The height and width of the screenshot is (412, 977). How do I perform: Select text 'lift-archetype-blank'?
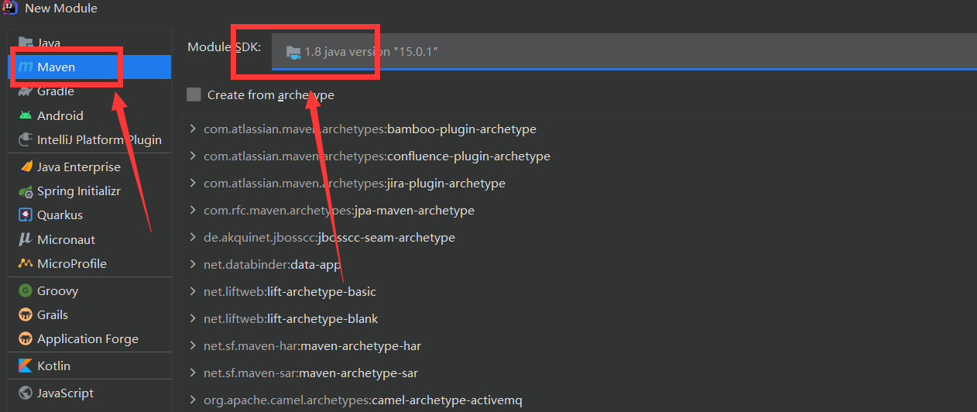(322, 319)
